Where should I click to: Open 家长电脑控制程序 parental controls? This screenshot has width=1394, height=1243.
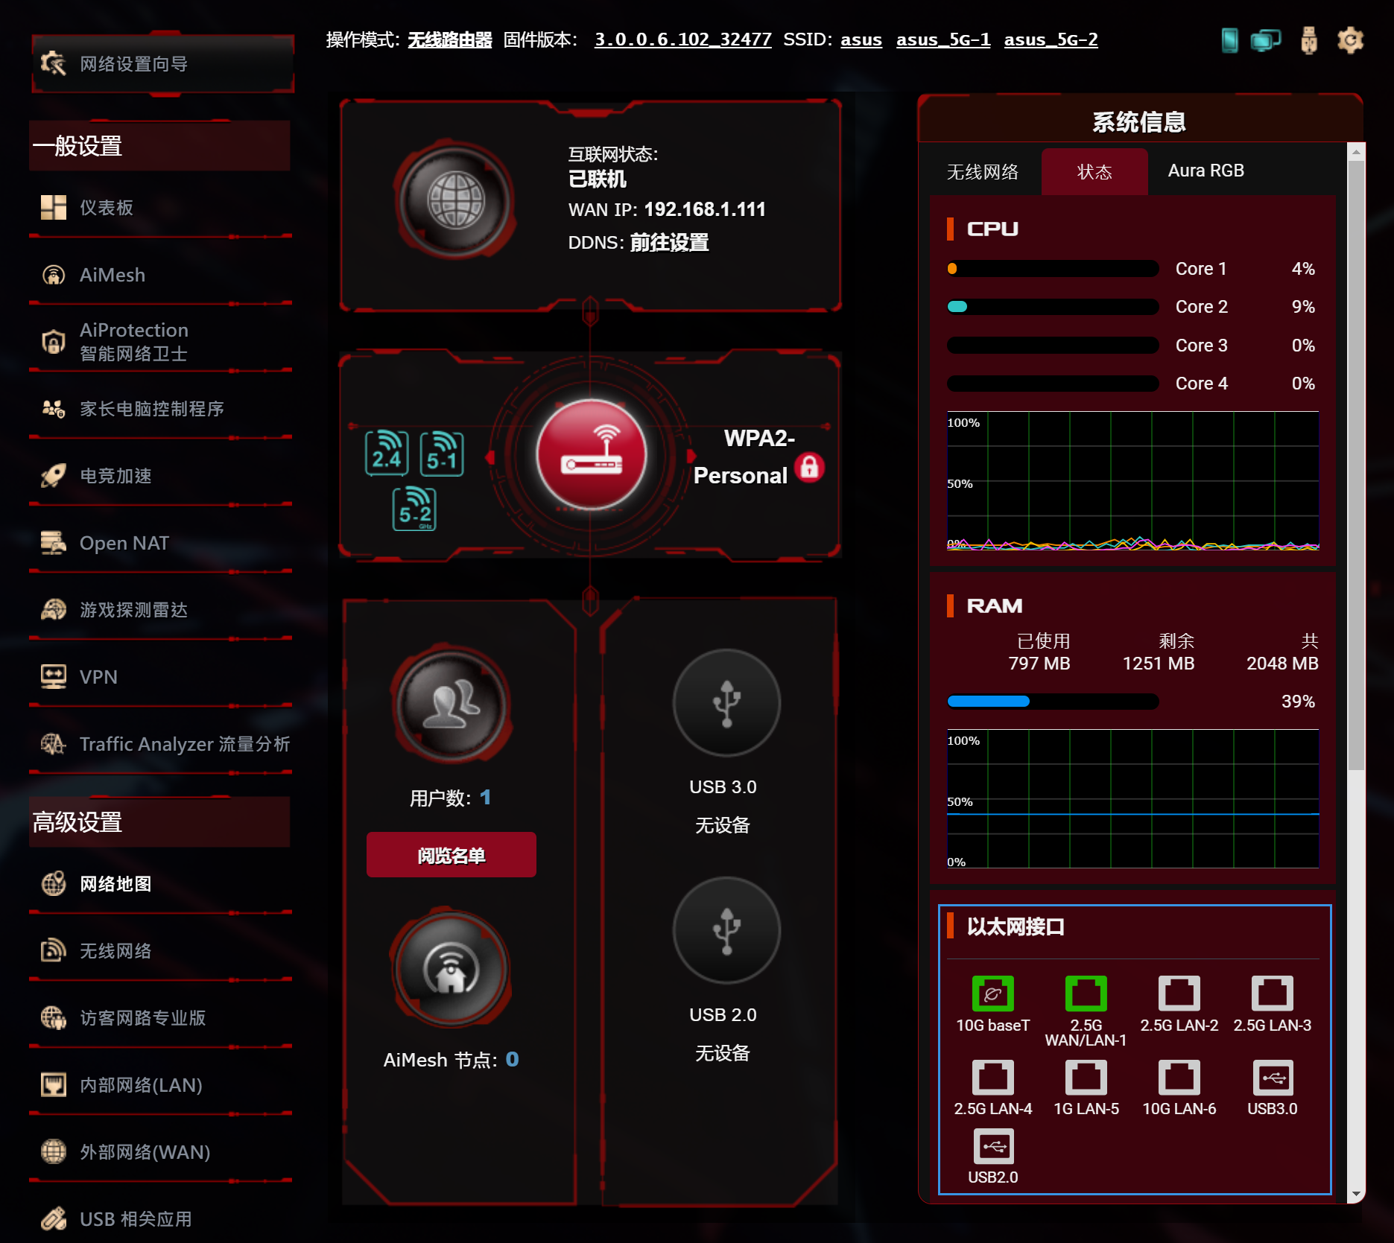[160, 409]
